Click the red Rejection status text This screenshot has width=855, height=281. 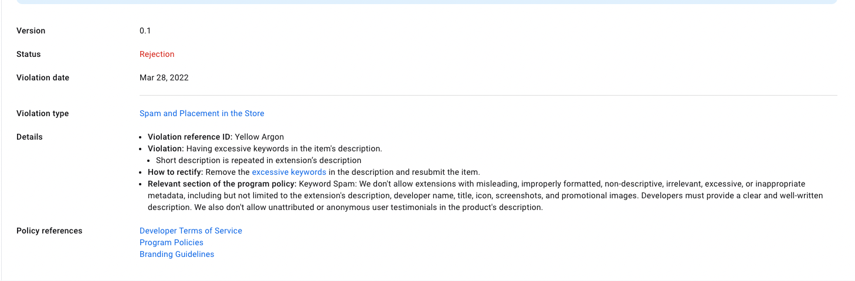click(157, 54)
